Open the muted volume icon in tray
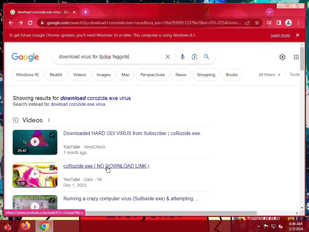309x232 pixels. 281,226
